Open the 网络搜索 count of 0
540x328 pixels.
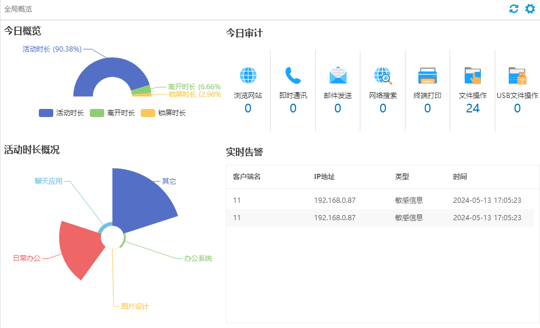[x=383, y=108]
